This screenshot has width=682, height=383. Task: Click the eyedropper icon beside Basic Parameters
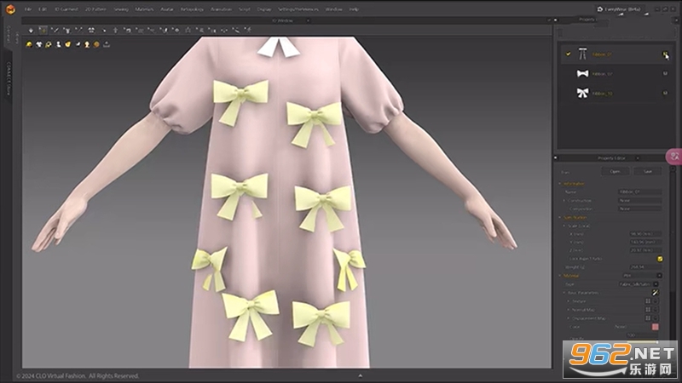point(655,293)
